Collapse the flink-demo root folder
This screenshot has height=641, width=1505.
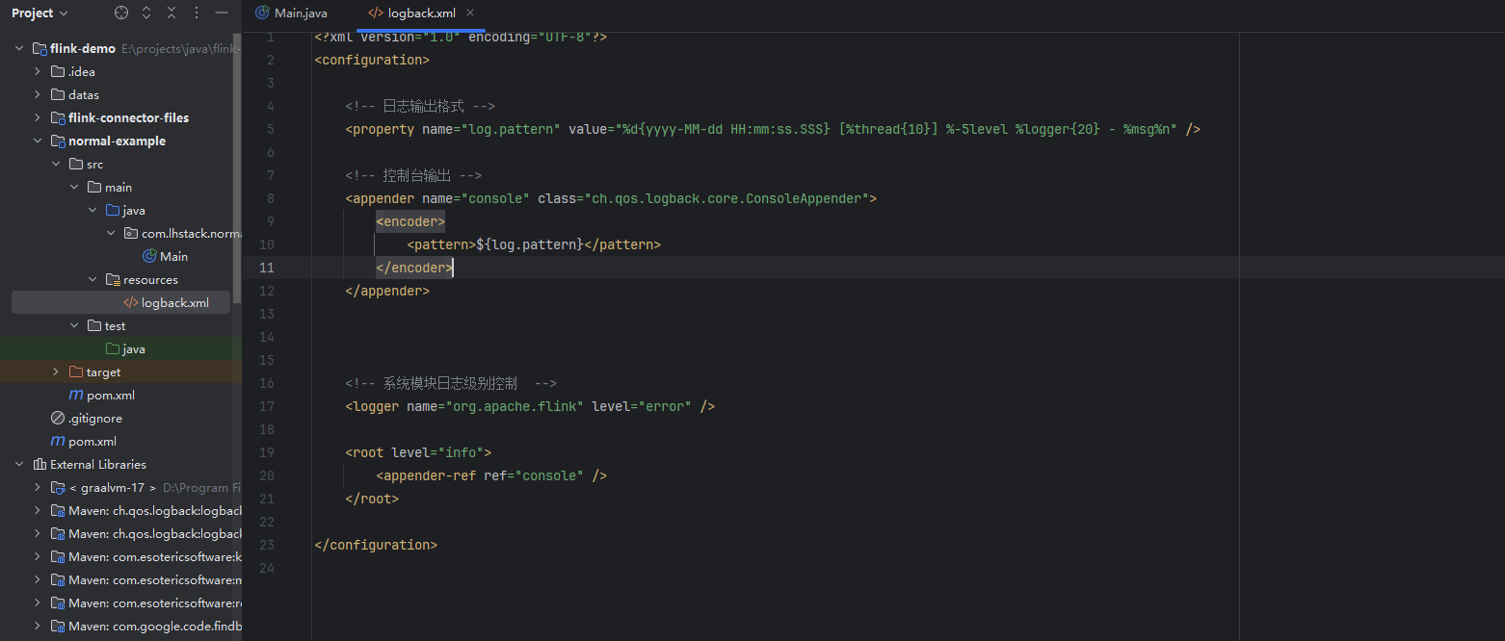19,48
